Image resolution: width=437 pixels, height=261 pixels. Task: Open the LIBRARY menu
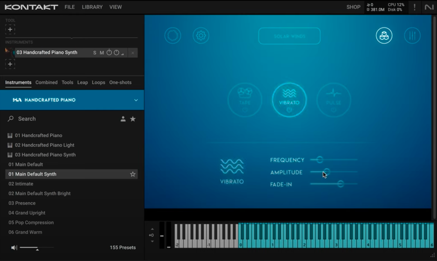point(92,7)
